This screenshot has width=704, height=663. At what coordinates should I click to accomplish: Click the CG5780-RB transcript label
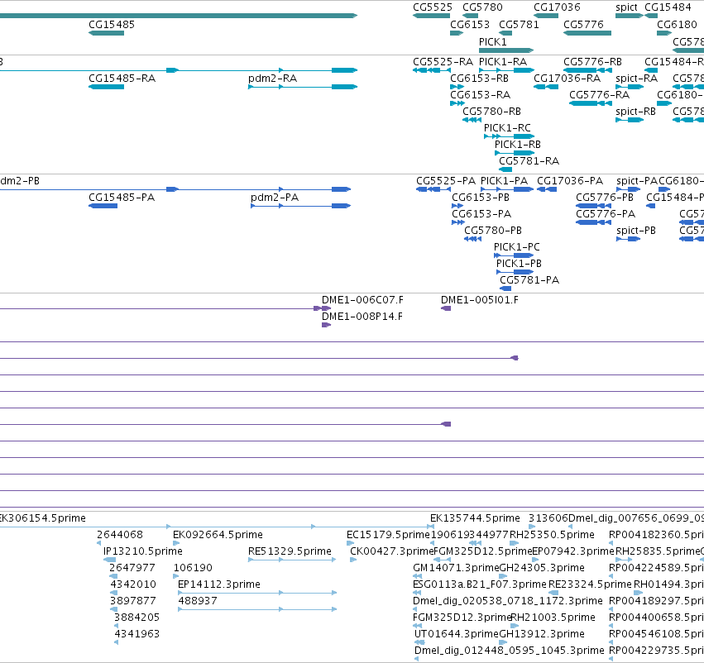[x=491, y=112]
